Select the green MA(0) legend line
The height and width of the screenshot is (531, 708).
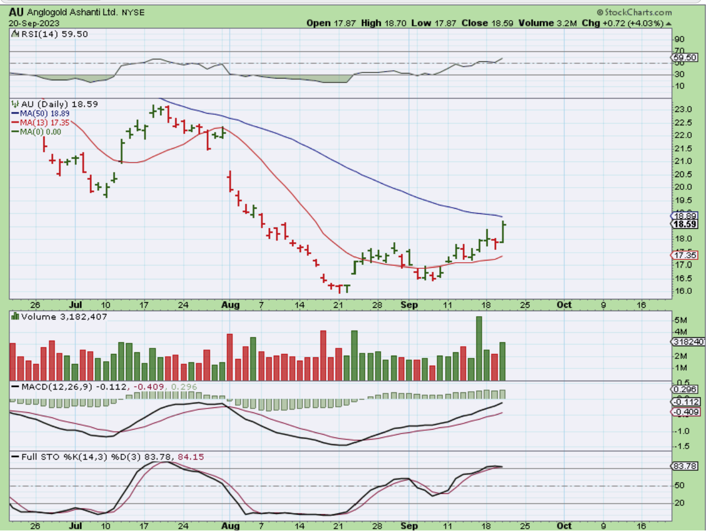click(16, 132)
